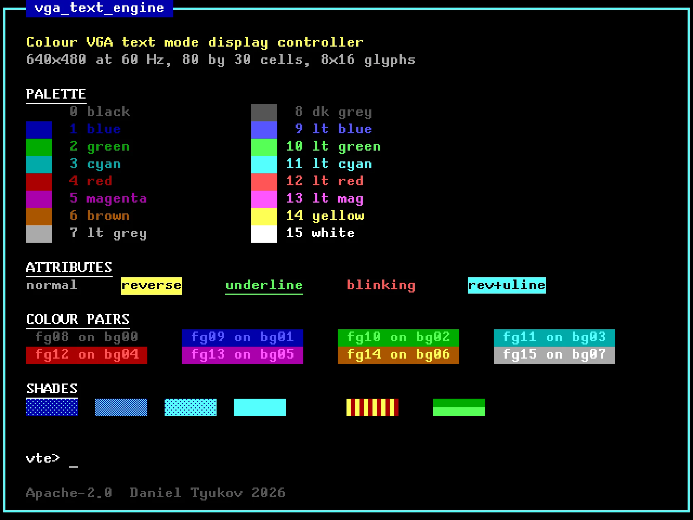Click the 'fg09 on bg01' colour pair
This screenshot has width=693, height=520.
click(x=243, y=338)
